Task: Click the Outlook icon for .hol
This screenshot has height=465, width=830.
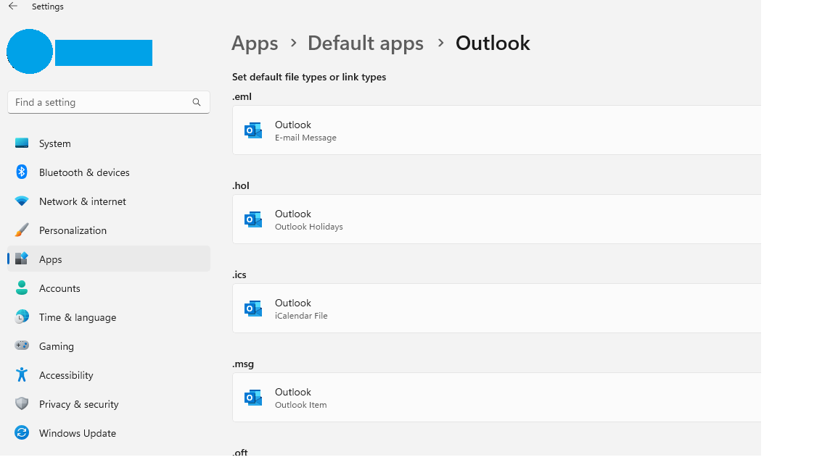Action: pyautogui.click(x=253, y=219)
